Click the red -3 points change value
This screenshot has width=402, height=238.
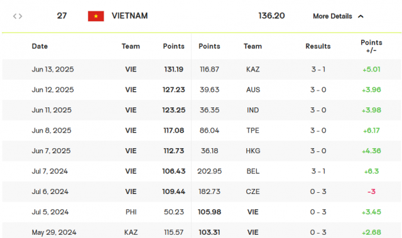click(371, 192)
